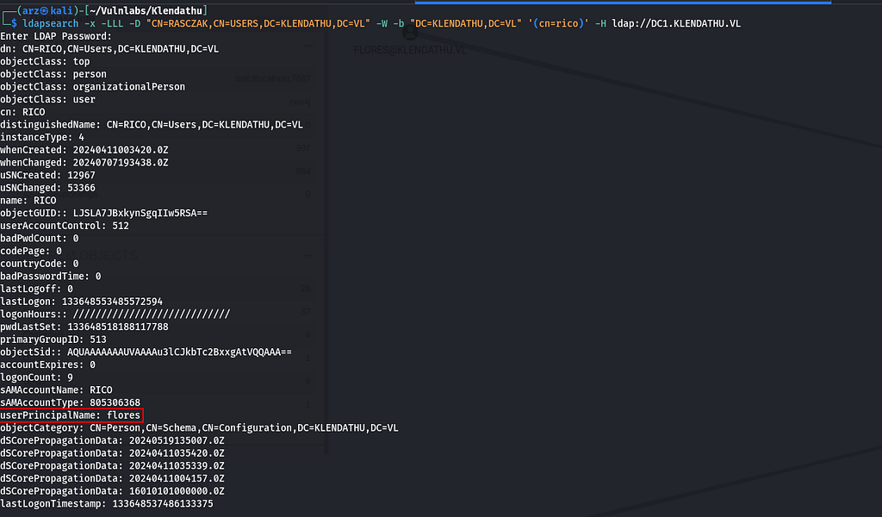Click the whenCreated timestamp 20240411003420.0Z
Screen dimensions: 882x517
click(121, 150)
